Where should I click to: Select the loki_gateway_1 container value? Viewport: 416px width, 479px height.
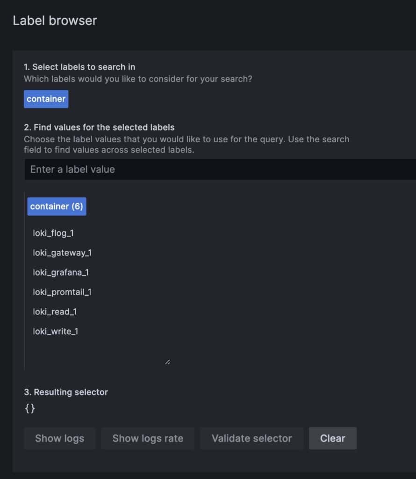click(61, 253)
